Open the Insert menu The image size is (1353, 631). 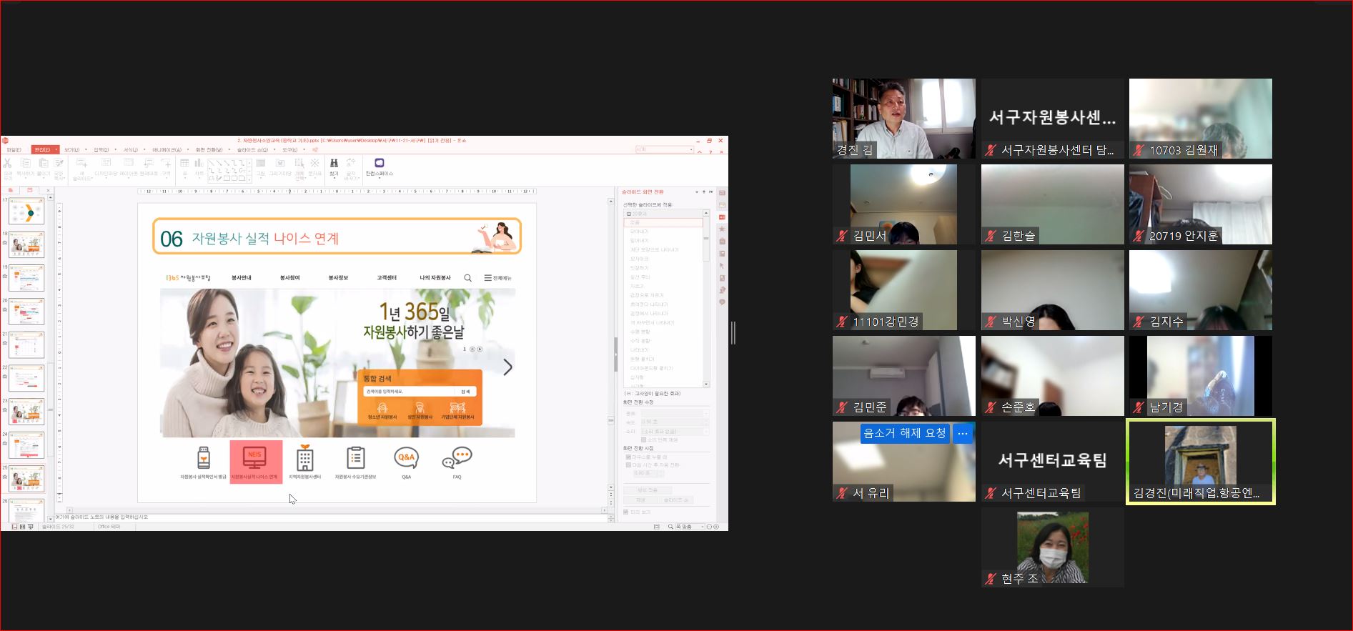101,149
